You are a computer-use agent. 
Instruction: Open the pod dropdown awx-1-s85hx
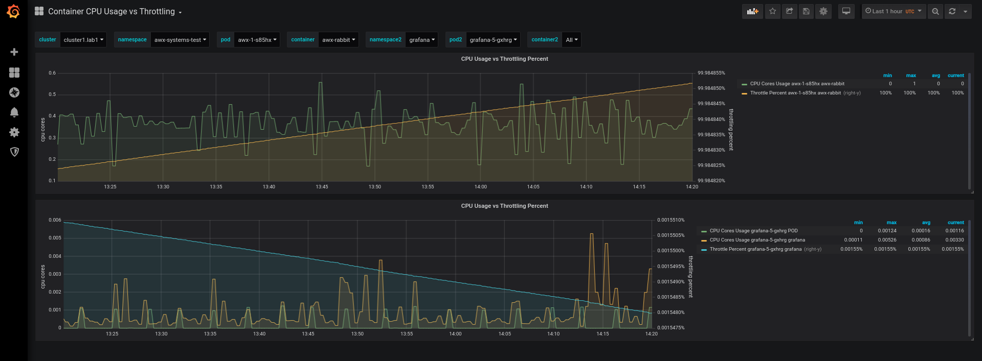coord(257,39)
